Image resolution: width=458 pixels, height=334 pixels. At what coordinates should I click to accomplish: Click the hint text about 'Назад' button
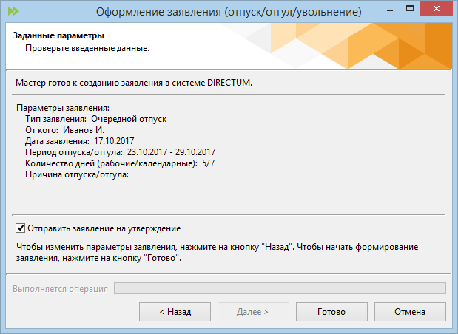coord(217,252)
